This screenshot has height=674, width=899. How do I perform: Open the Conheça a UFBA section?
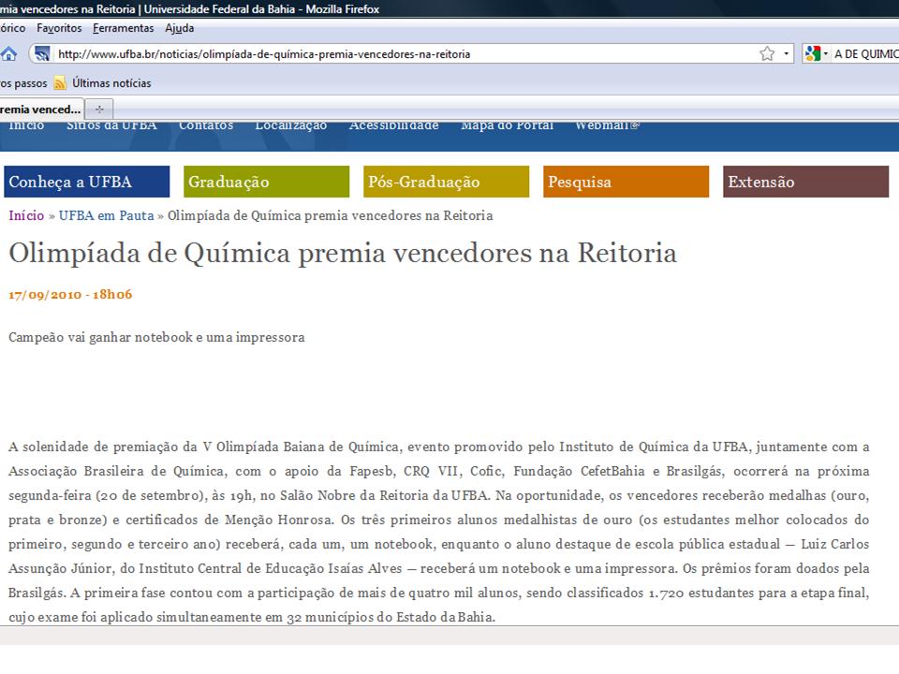coord(86,182)
